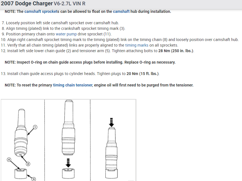The height and width of the screenshot is (181, 242).
Task: Click the down arrow above right tensioner
Action: click(111, 121)
